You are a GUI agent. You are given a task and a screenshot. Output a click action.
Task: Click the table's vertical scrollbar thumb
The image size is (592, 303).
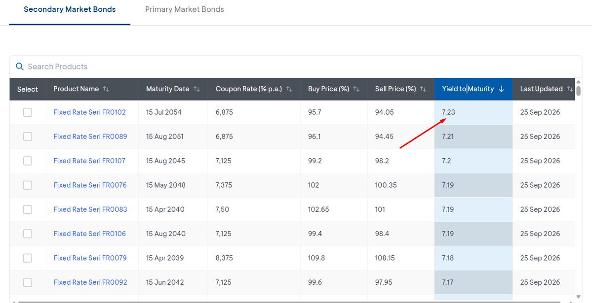pos(578,91)
